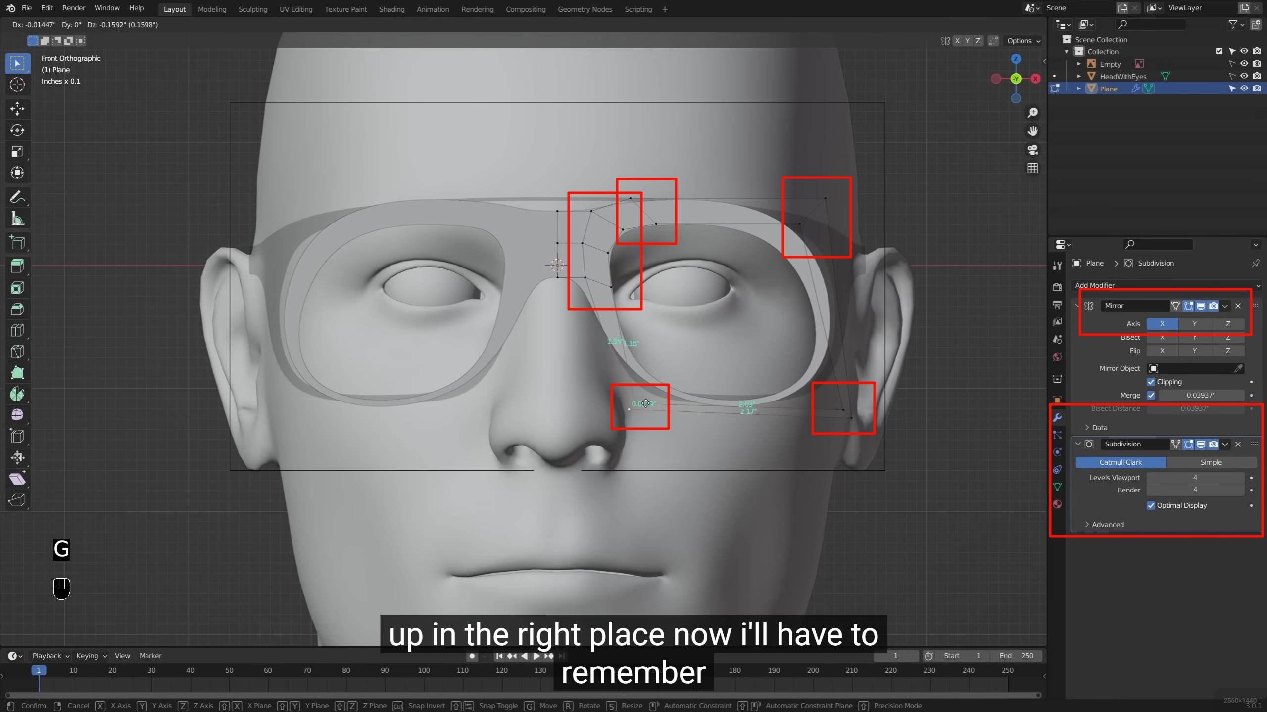
Task: Switch orthographic/perspective grid icon
Action: point(1033,169)
